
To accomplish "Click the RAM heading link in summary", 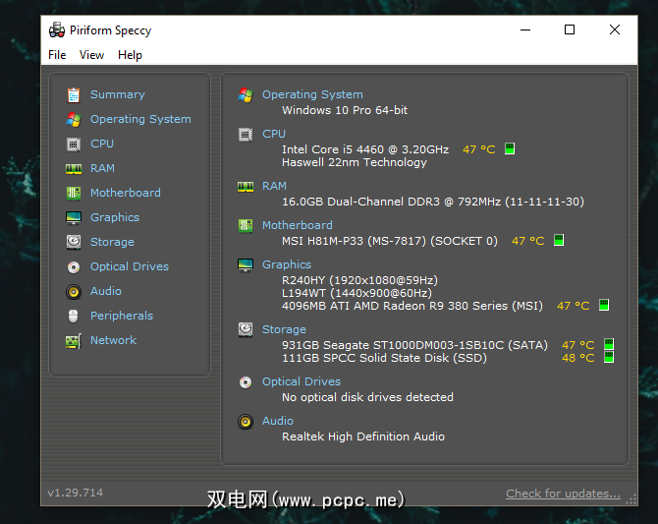I will [x=274, y=186].
